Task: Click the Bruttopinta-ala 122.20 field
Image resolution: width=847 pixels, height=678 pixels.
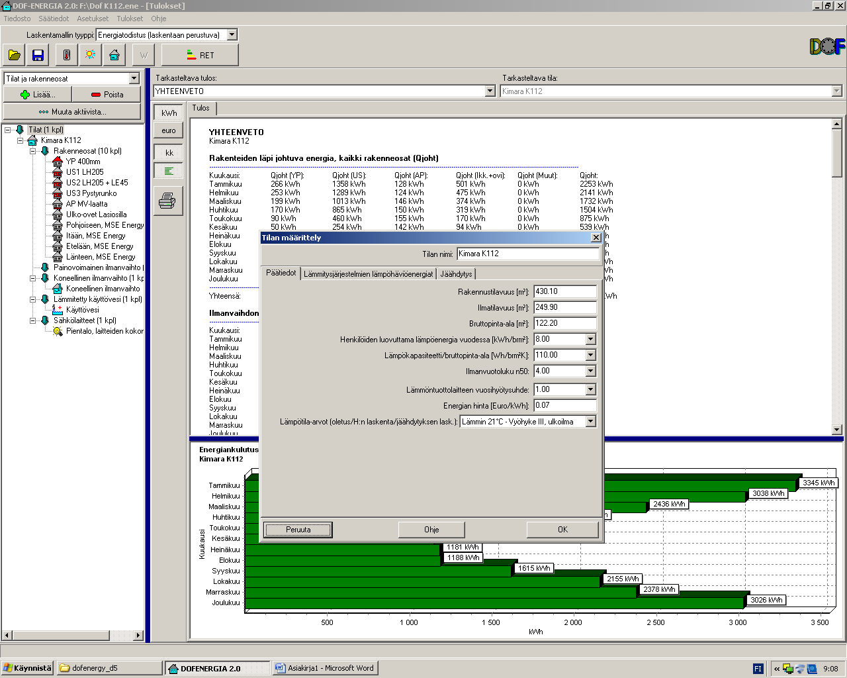Action: tap(565, 323)
